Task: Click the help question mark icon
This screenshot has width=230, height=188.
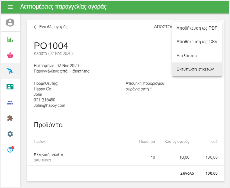Action: (10, 150)
